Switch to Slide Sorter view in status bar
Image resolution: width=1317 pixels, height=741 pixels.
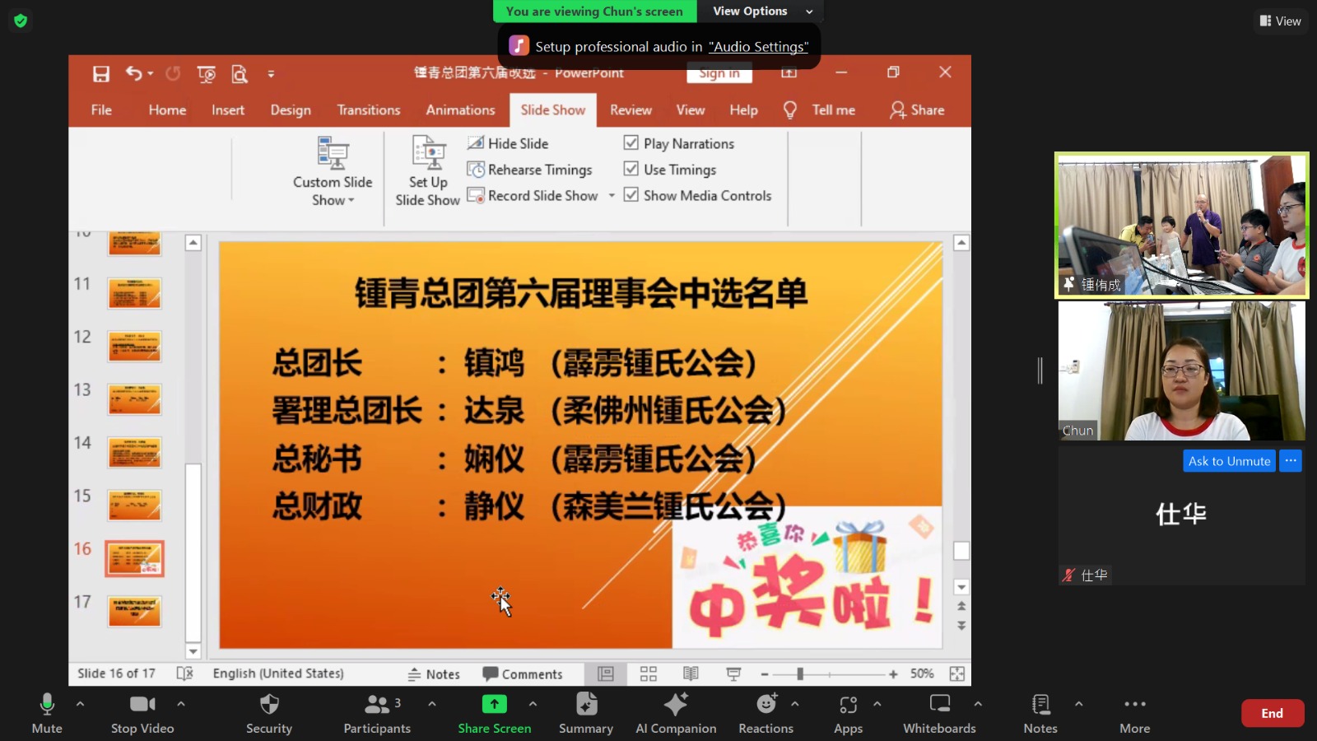[x=648, y=673]
